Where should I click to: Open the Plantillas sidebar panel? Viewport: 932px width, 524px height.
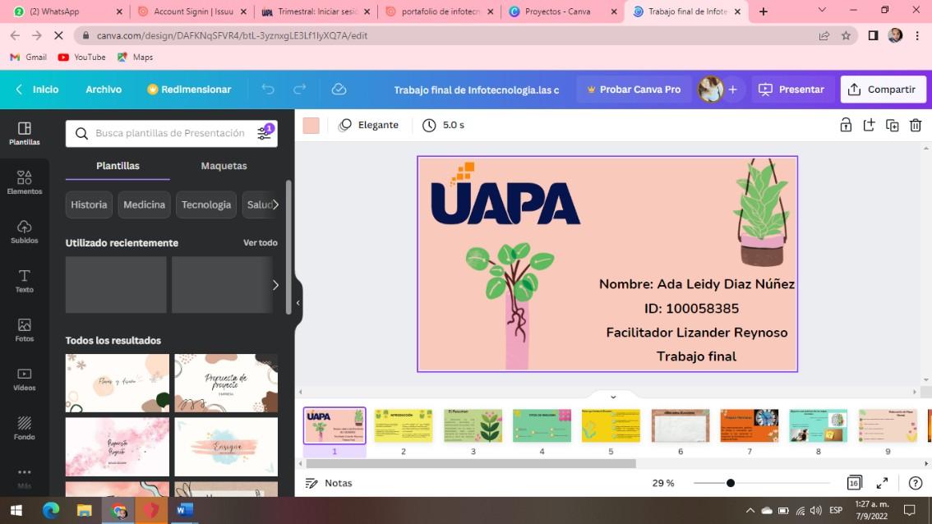25,134
